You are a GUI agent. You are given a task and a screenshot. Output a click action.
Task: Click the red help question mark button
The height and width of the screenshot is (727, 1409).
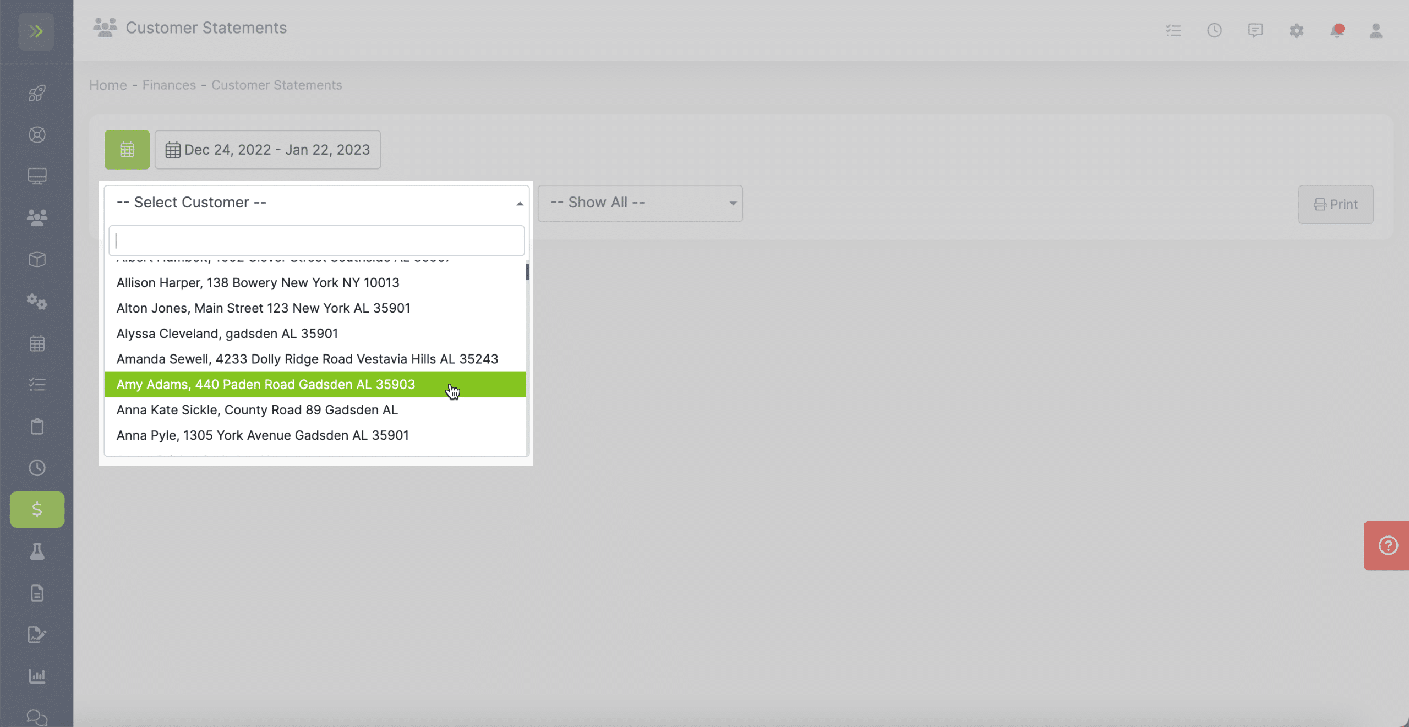click(x=1388, y=546)
